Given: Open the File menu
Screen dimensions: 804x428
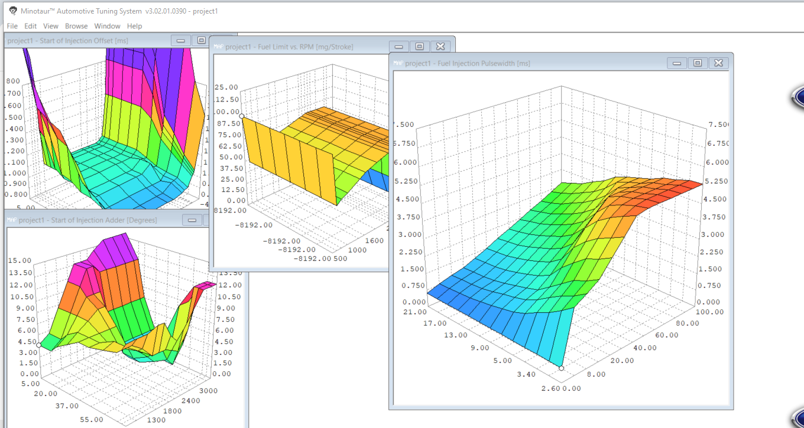Looking at the screenshot, I should point(12,26).
